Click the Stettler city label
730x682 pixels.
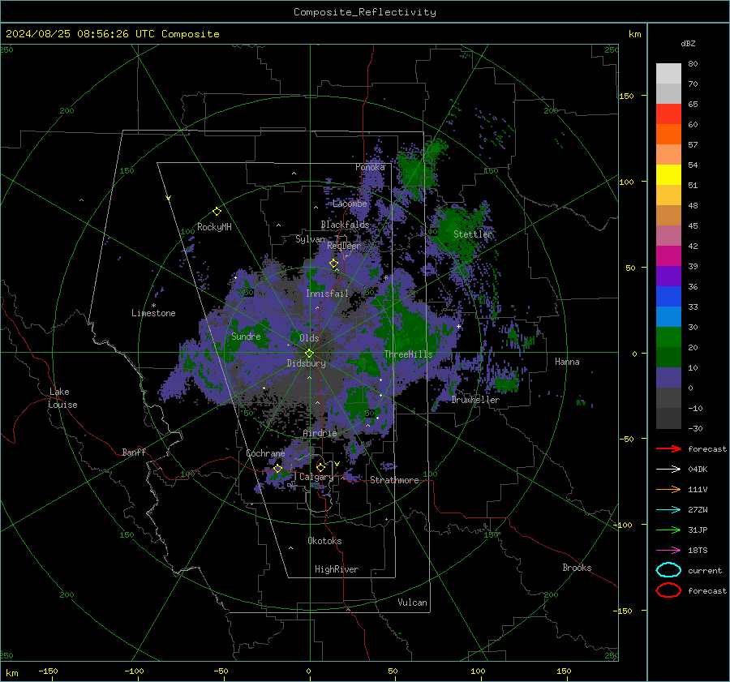click(x=473, y=234)
